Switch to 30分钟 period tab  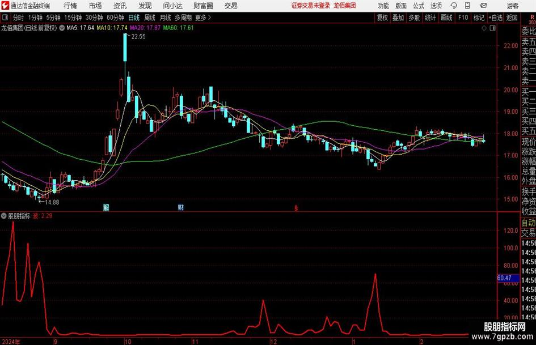tap(94, 18)
